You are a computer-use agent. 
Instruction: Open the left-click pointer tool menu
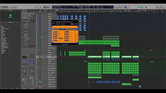tap(99, 10)
